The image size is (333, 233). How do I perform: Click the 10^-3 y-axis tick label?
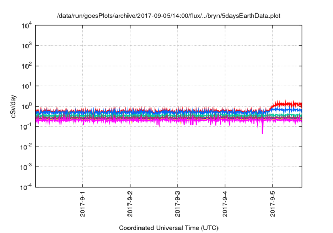[x=26, y=167]
